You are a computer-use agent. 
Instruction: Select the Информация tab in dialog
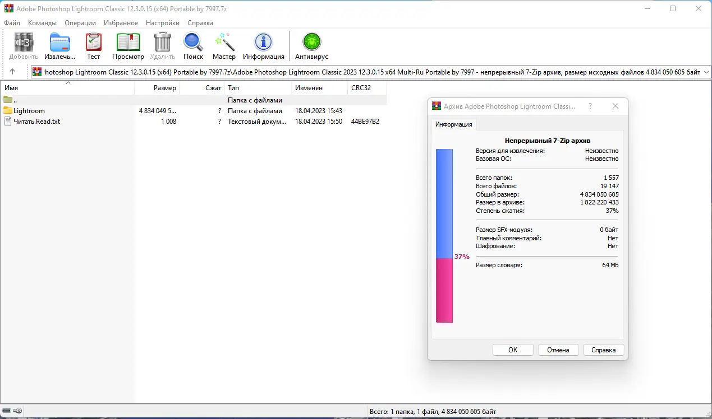[x=453, y=124]
